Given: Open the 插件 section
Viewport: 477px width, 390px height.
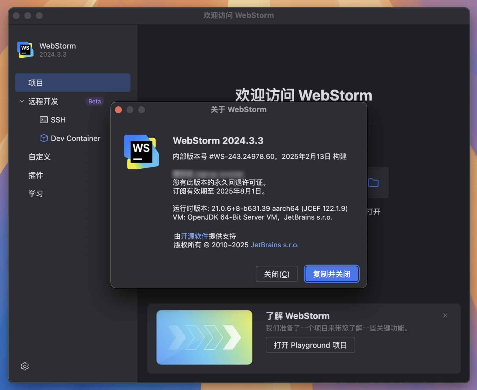Looking at the screenshot, I should coord(36,175).
